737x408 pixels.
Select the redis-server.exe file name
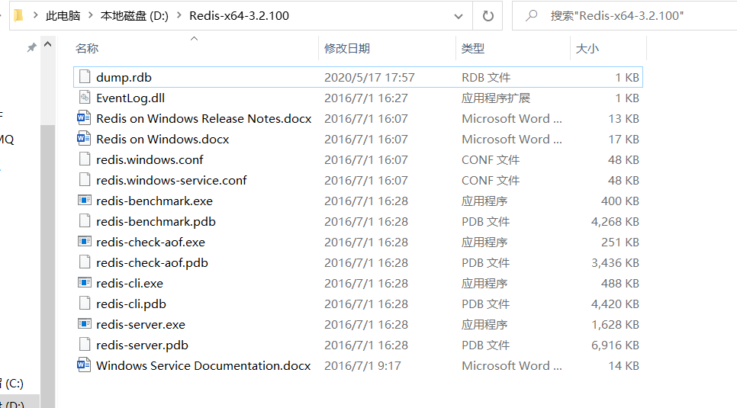click(x=141, y=325)
